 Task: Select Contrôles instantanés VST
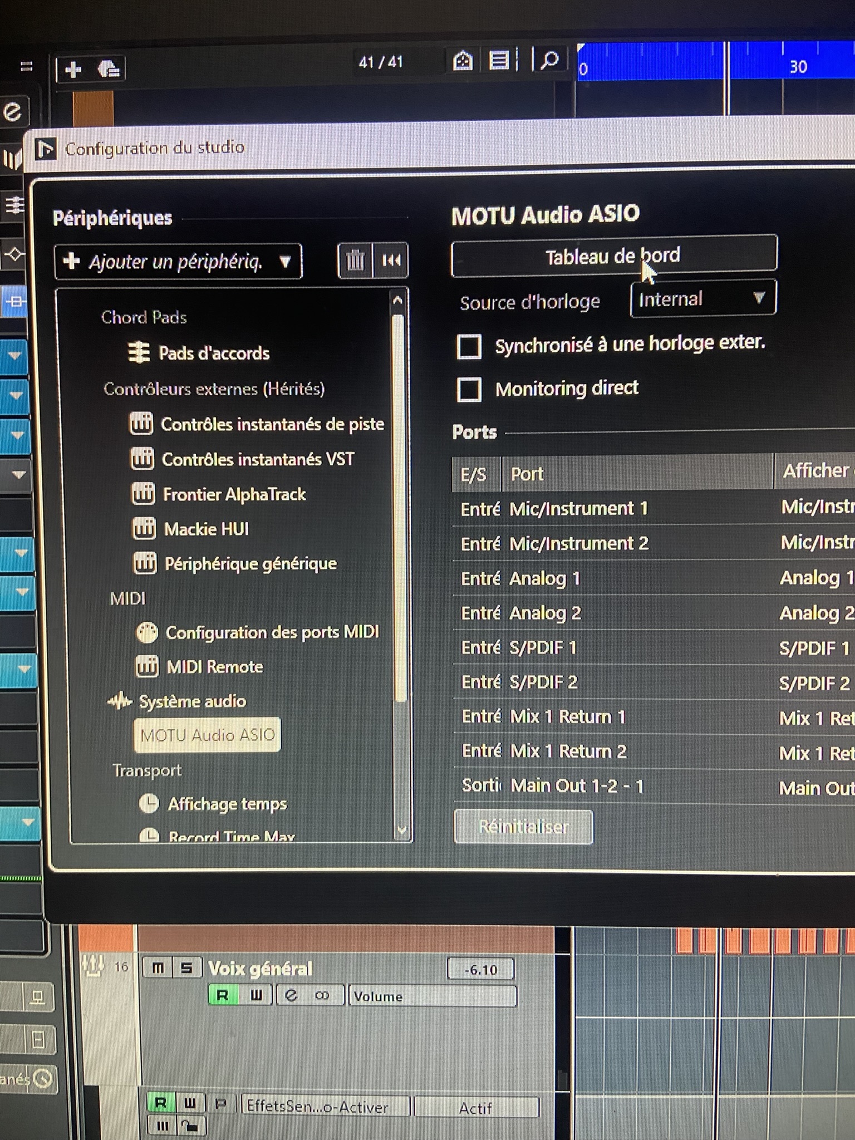(258, 460)
